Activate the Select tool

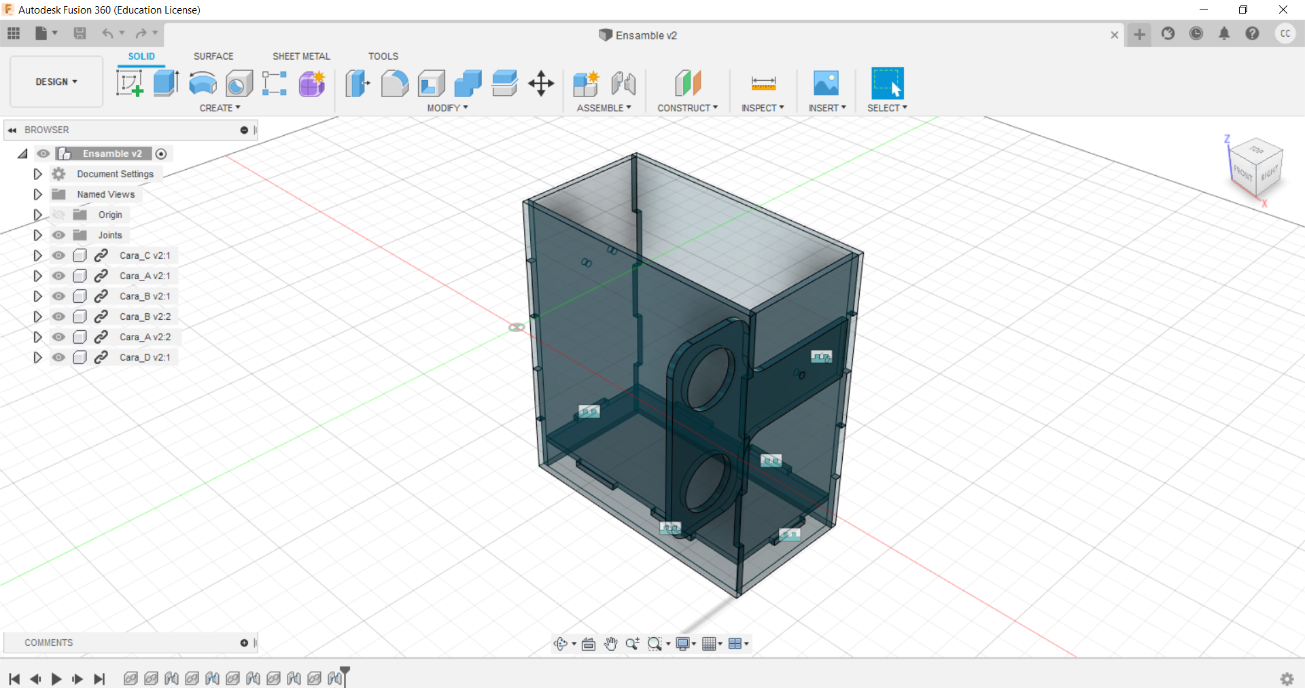pyautogui.click(x=888, y=84)
